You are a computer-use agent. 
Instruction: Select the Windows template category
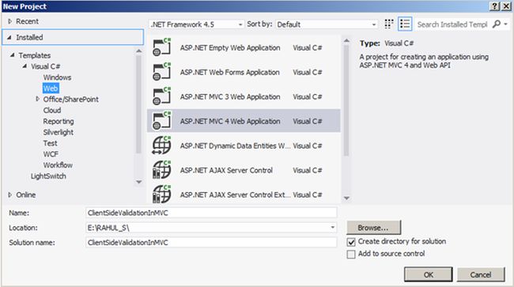(x=57, y=77)
